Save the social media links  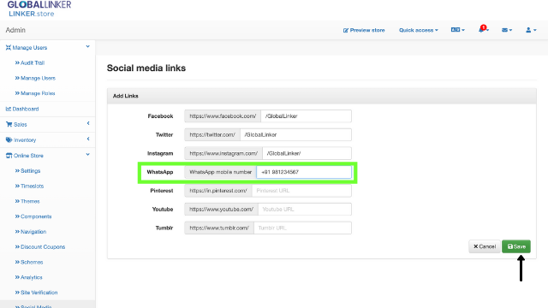tap(516, 246)
